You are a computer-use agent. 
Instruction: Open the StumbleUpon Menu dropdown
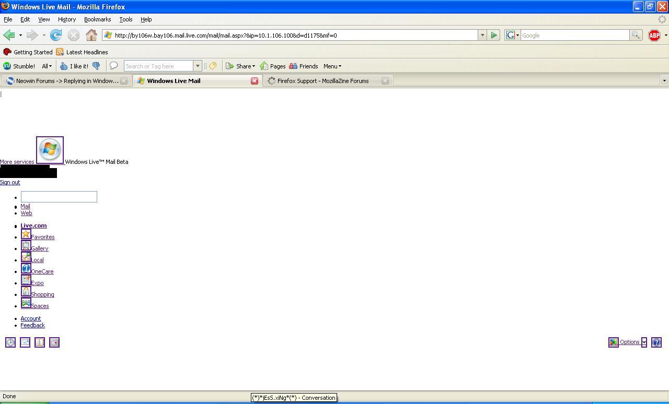click(x=332, y=66)
